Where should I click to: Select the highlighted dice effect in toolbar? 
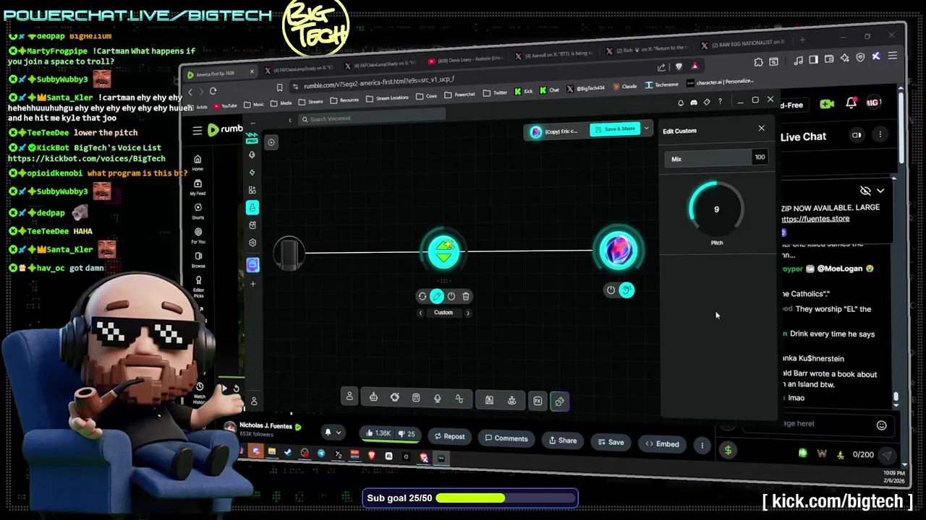click(560, 402)
